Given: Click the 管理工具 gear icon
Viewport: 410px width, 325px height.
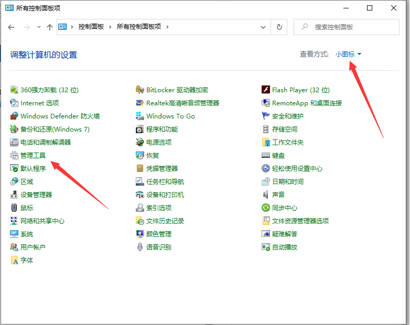Looking at the screenshot, I should (14, 155).
